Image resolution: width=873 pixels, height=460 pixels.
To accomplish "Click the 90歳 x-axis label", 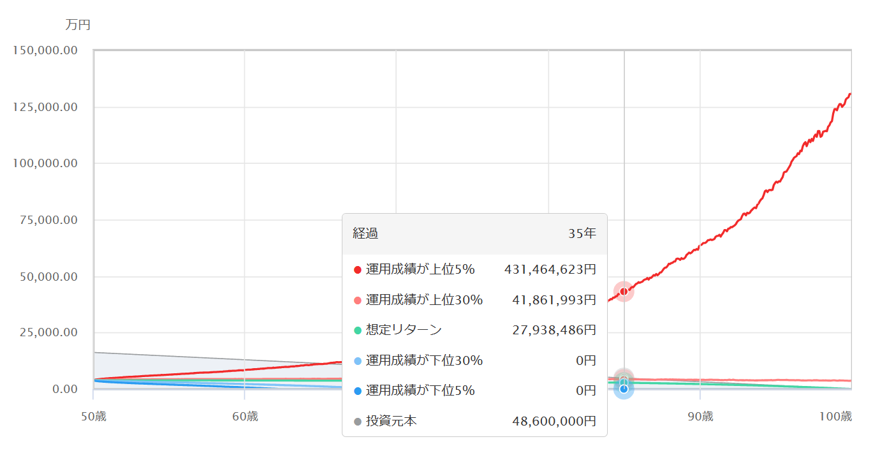I will coord(700,417).
